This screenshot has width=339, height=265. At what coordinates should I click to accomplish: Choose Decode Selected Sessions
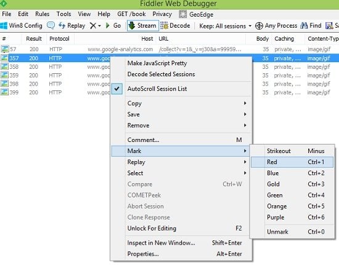pyautogui.click(x=181, y=74)
